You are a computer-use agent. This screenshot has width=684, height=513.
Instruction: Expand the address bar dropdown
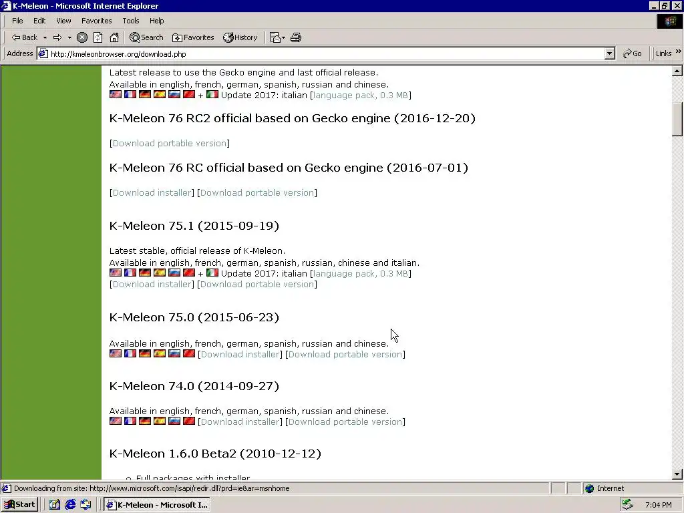coord(610,54)
